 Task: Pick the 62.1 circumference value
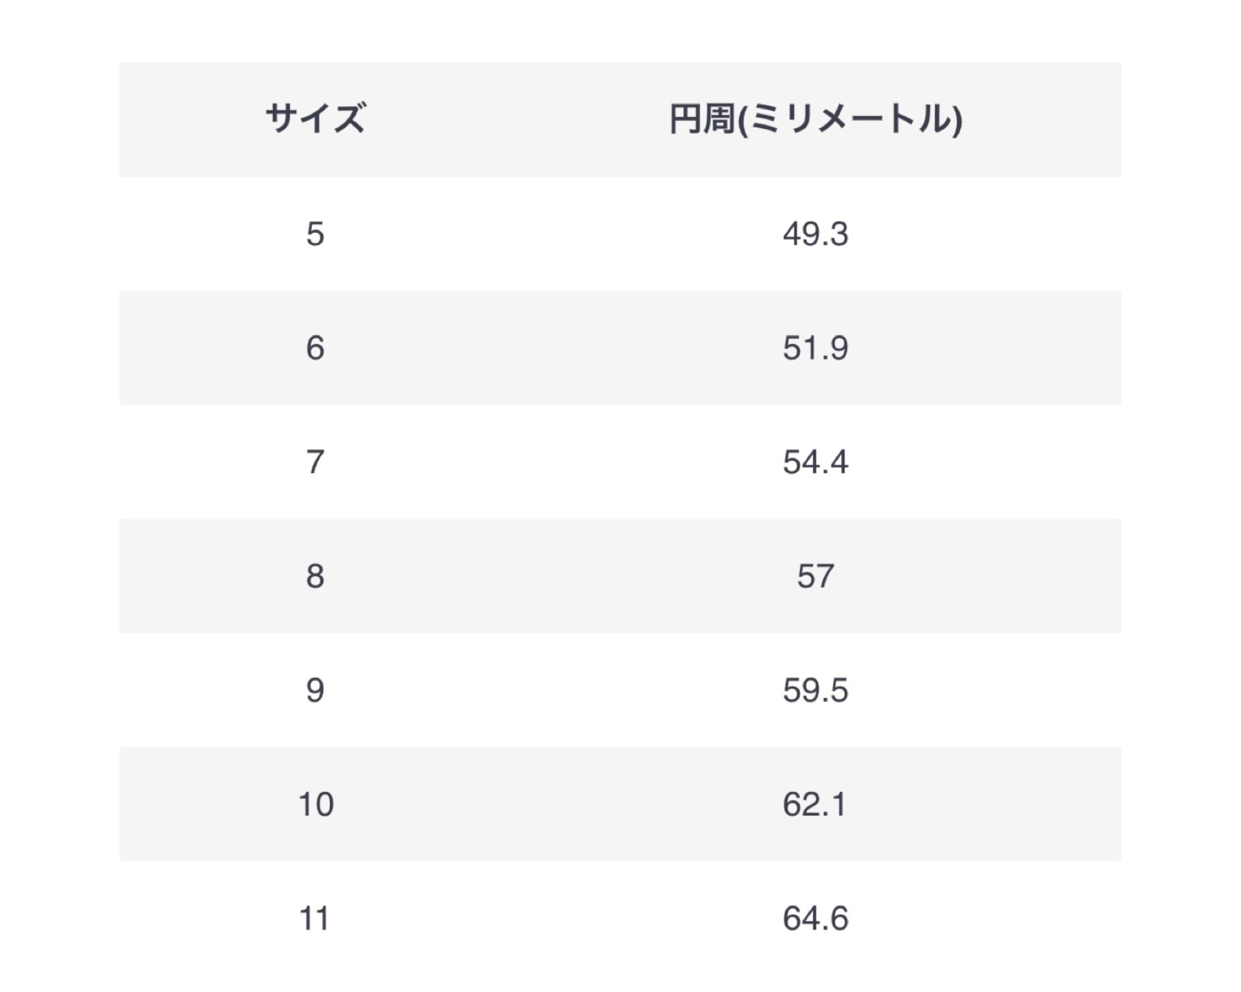[815, 803]
